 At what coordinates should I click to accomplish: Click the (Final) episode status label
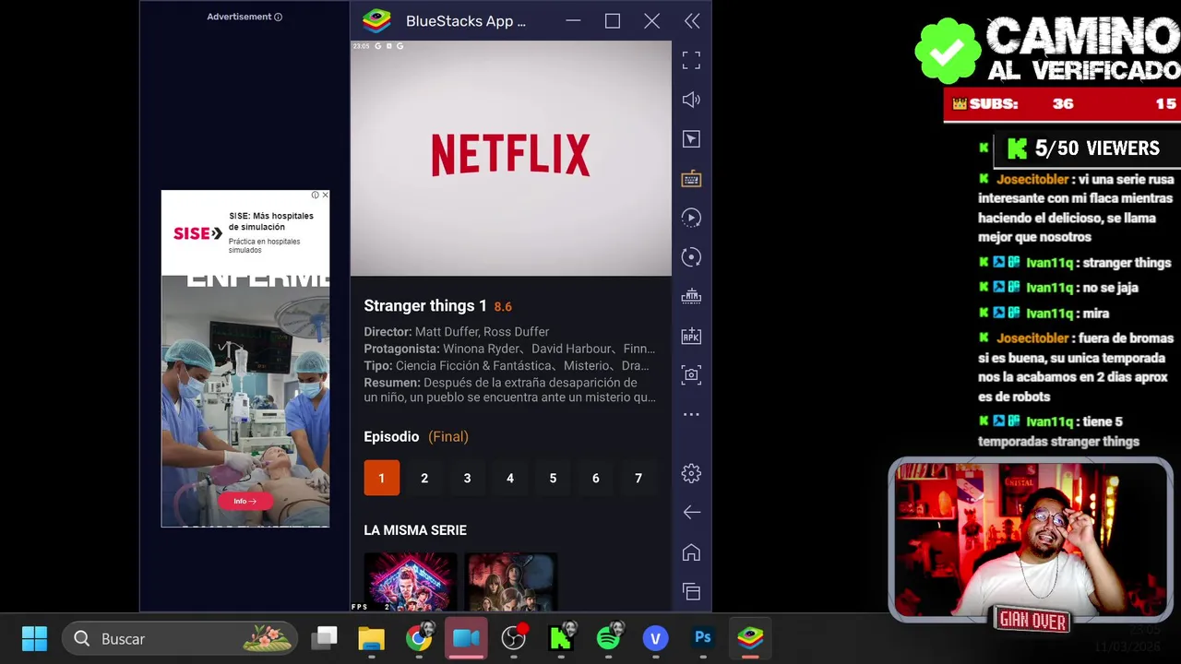pyautogui.click(x=448, y=437)
